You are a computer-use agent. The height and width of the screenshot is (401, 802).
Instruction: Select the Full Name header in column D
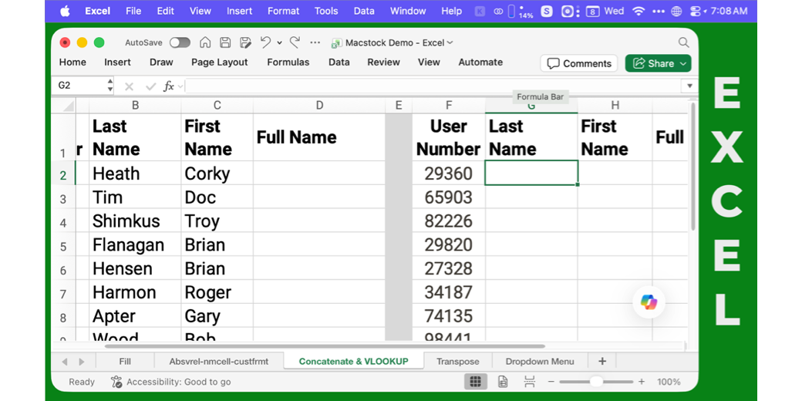319,137
